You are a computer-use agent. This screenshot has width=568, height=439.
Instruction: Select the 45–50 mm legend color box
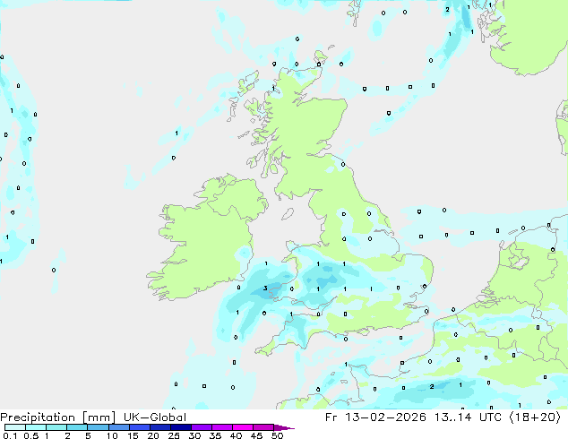coord(263,427)
